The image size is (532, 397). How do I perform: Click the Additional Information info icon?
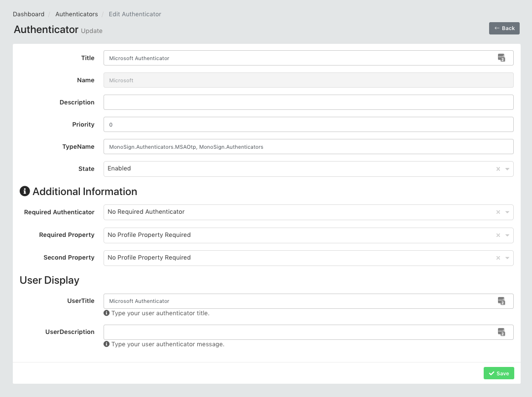pyautogui.click(x=25, y=192)
